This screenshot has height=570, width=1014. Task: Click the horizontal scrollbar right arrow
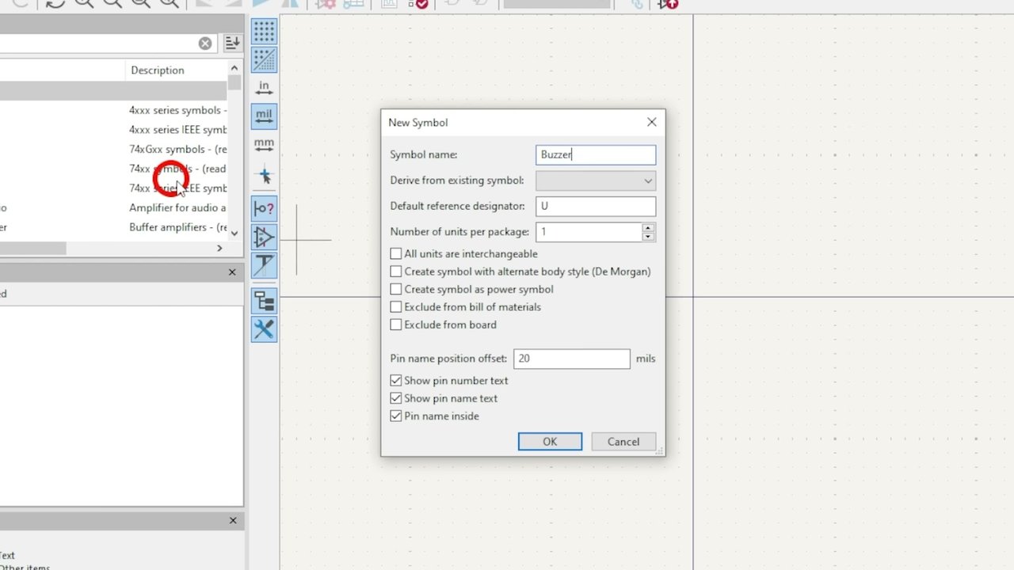219,249
